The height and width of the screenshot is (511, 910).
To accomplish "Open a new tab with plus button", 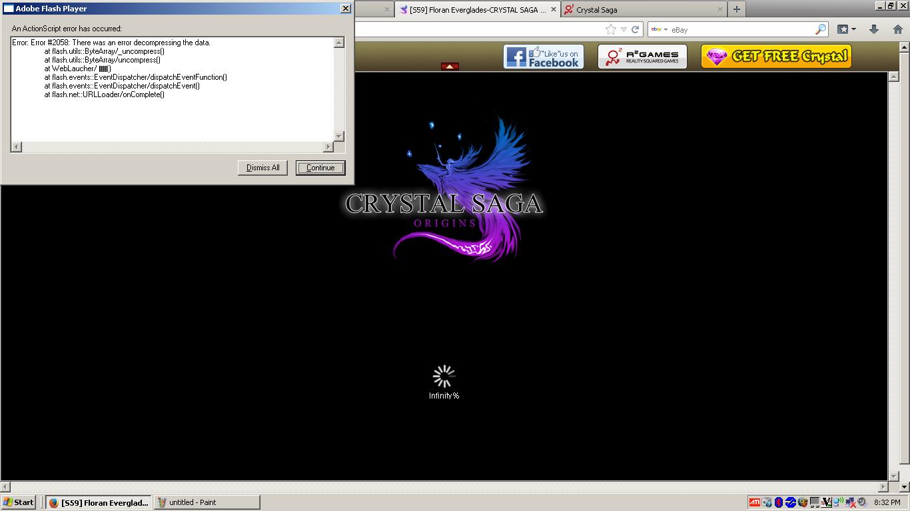I will (736, 9).
